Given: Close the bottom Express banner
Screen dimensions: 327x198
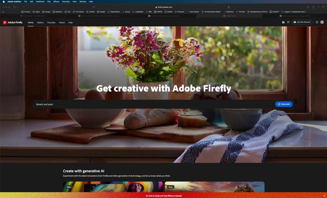Looking at the screenshot, I should pos(324,196).
